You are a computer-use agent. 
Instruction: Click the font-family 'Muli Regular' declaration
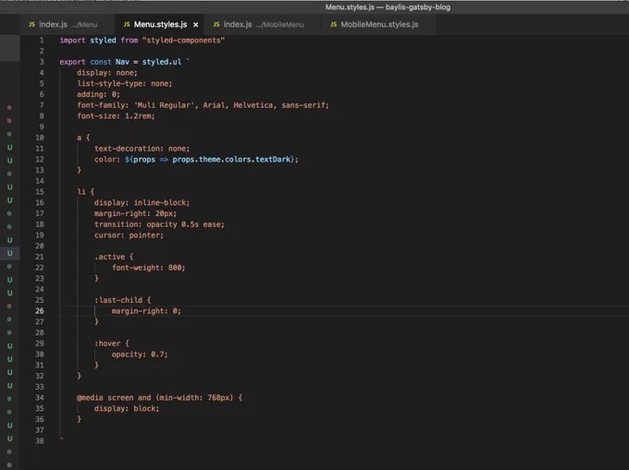click(x=203, y=105)
